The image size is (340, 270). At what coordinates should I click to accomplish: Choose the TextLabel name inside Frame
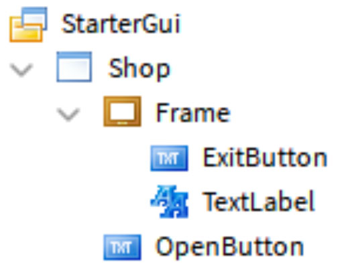coord(259,202)
